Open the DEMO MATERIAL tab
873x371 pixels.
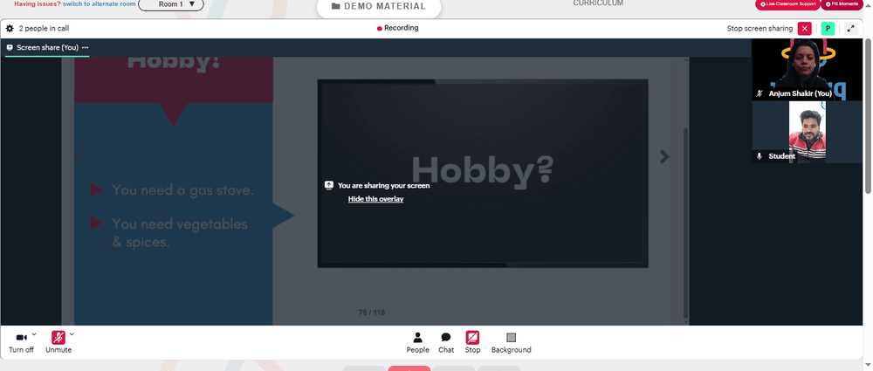click(379, 7)
